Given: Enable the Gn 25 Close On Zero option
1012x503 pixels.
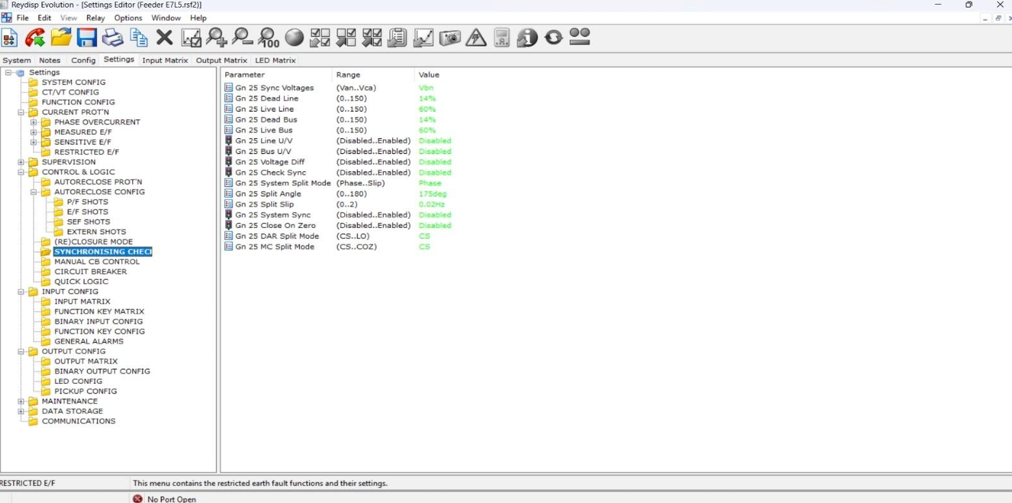Looking at the screenshot, I should click(435, 225).
